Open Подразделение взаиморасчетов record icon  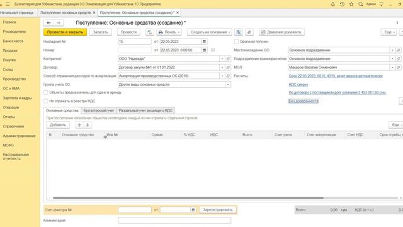click(x=398, y=59)
